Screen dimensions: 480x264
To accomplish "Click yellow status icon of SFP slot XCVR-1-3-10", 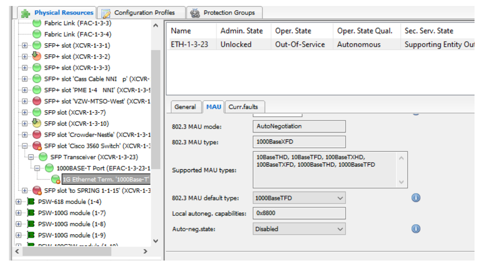I will (37, 123).
